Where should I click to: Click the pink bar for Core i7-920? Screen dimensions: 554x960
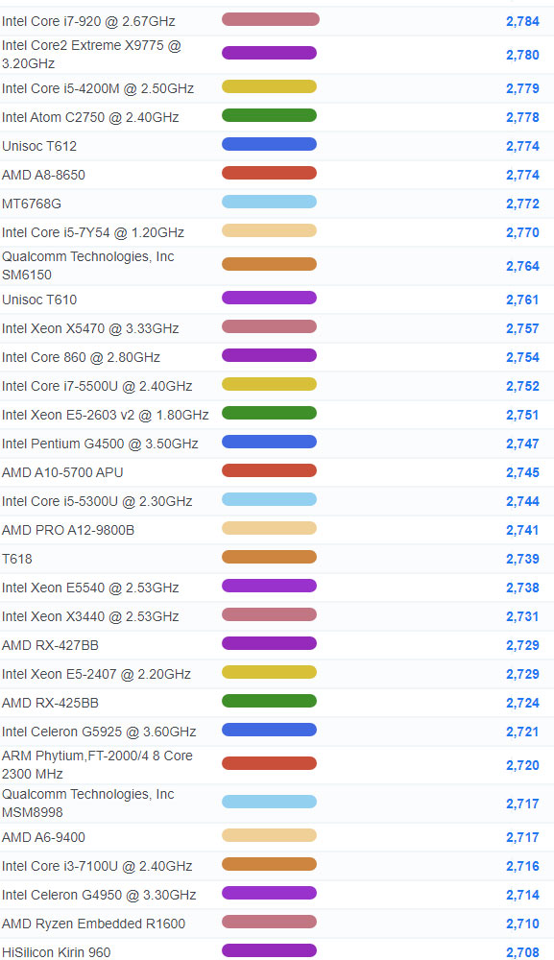271,19
